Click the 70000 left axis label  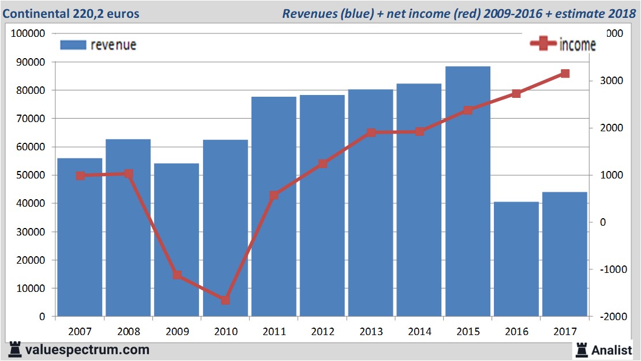pos(31,119)
